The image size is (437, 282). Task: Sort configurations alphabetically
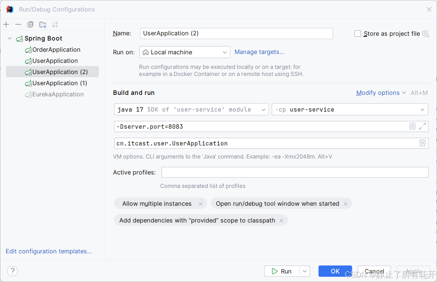pyautogui.click(x=55, y=25)
